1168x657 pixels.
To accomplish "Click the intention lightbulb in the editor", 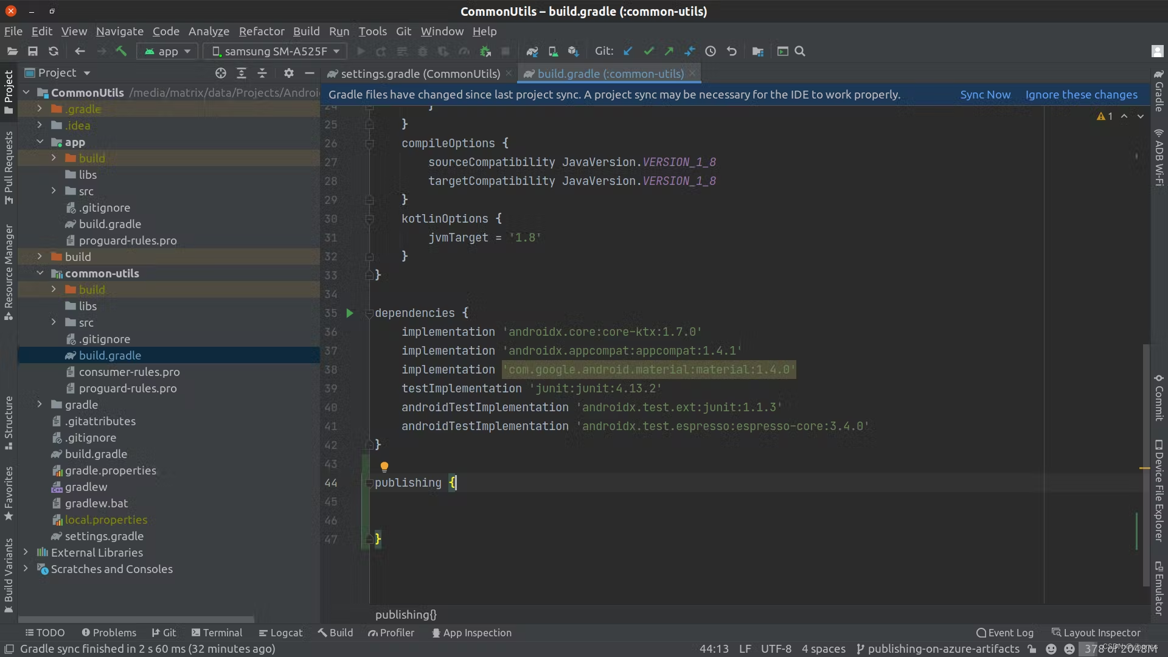I will point(384,467).
